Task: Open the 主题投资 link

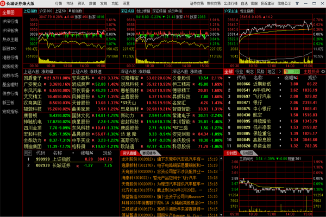Action: coord(311,72)
